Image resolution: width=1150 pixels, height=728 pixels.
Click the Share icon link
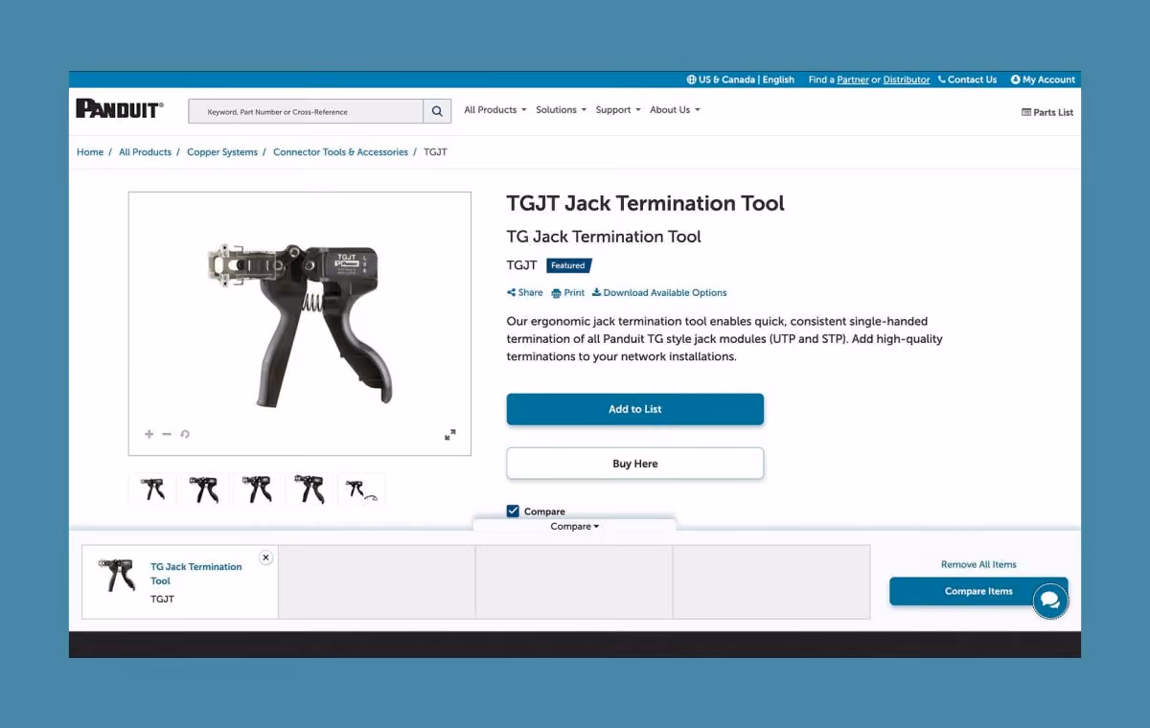pos(525,293)
